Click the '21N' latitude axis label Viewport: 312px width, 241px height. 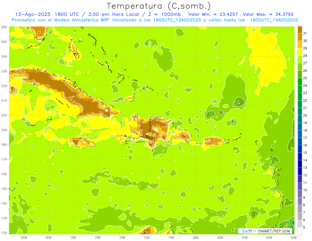[x=4, y=101]
